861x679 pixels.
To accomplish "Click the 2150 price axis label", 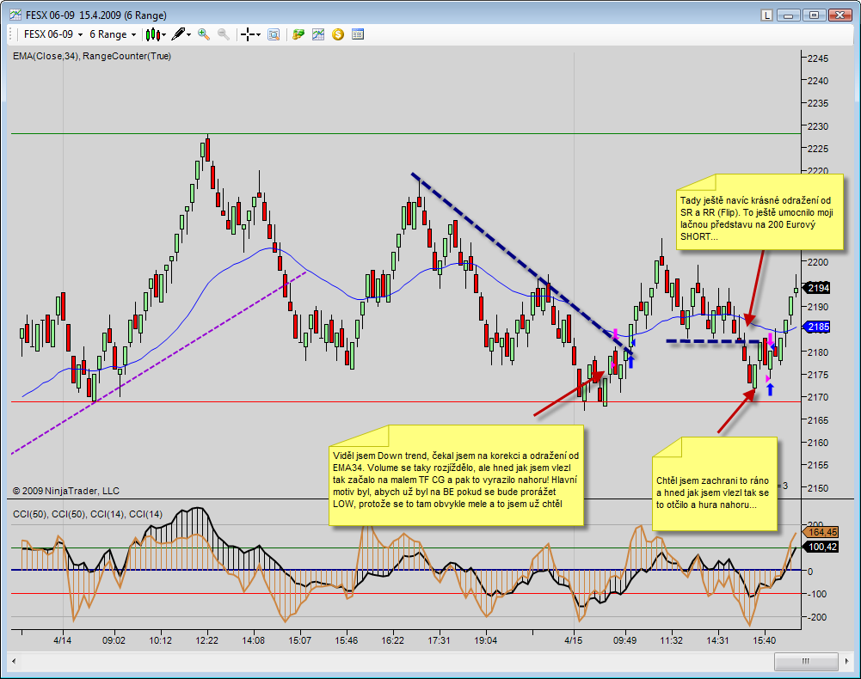I will pos(818,488).
